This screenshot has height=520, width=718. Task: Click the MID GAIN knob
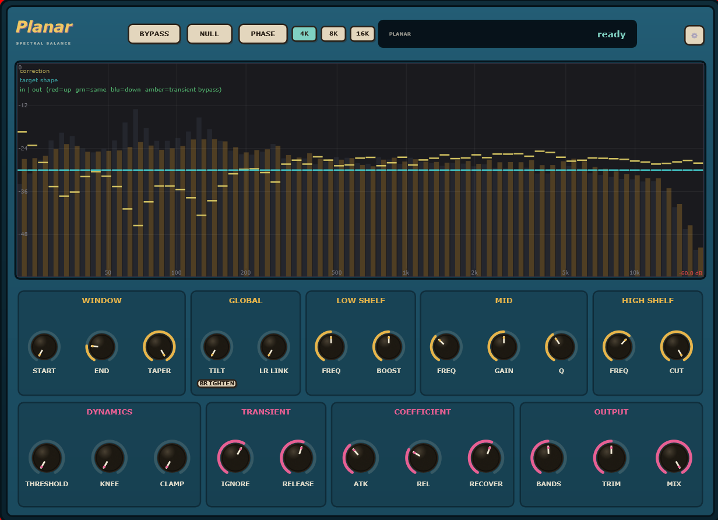(x=504, y=347)
